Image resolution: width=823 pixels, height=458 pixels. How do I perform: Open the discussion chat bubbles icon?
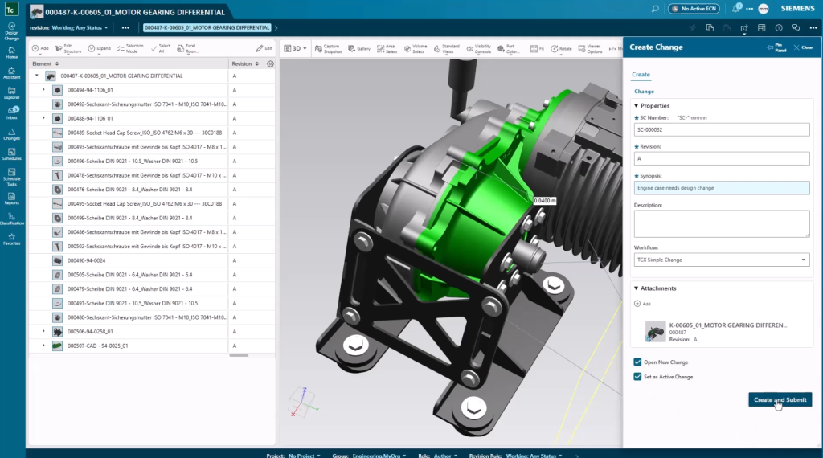[x=796, y=28]
